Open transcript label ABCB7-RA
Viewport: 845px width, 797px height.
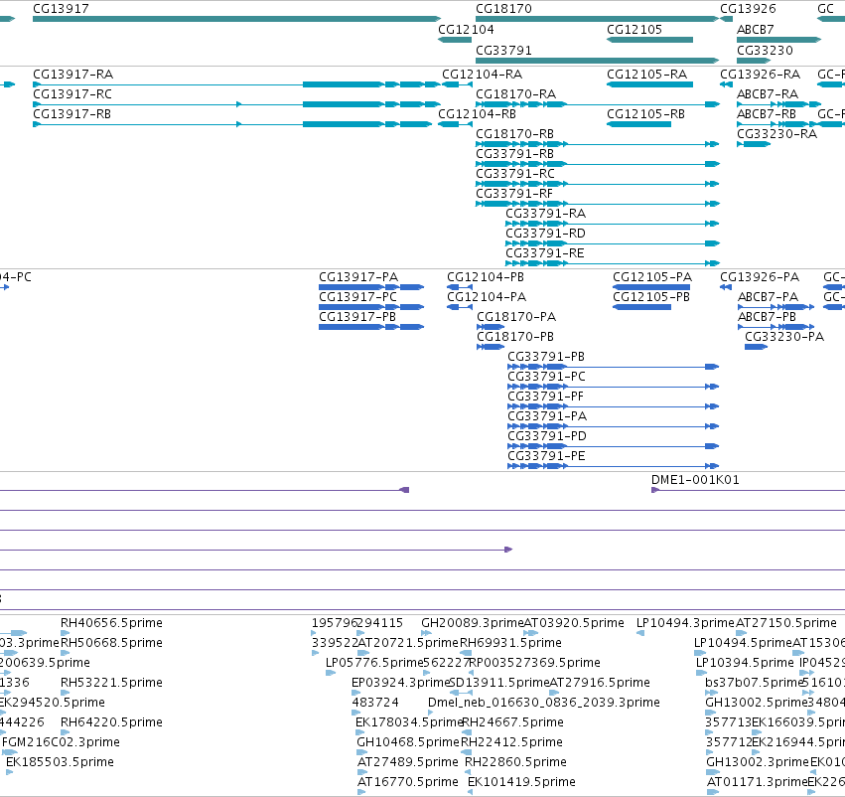768,94
